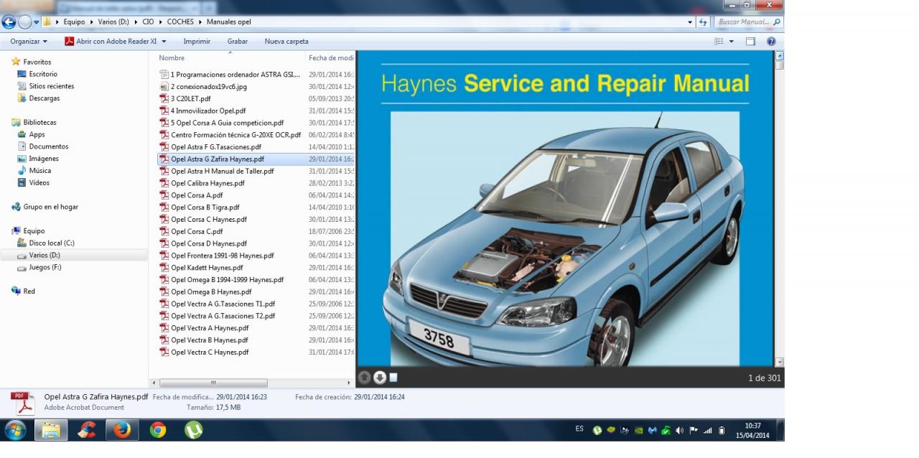
Task: Click the Buscar Manuales search field
Action: click(x=744, y=22)
